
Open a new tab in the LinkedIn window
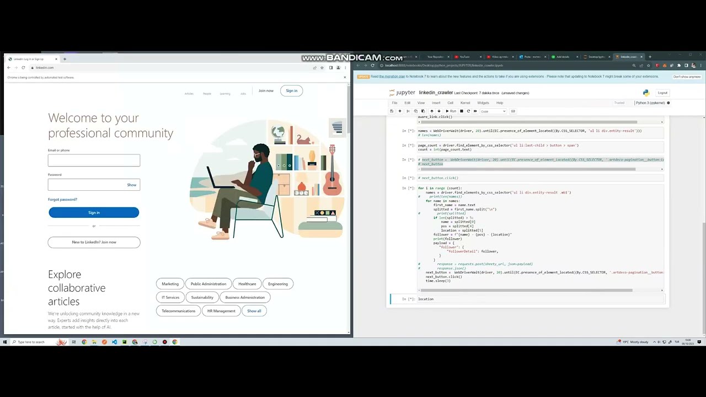pyautogui.click(x=65, y=59)
